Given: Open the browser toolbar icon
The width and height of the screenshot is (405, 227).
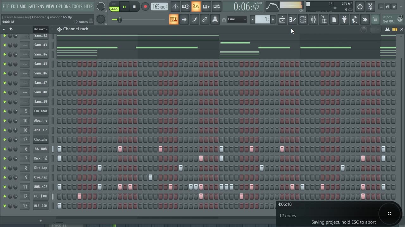Looking at the screenshot, I should click(324, 20).
